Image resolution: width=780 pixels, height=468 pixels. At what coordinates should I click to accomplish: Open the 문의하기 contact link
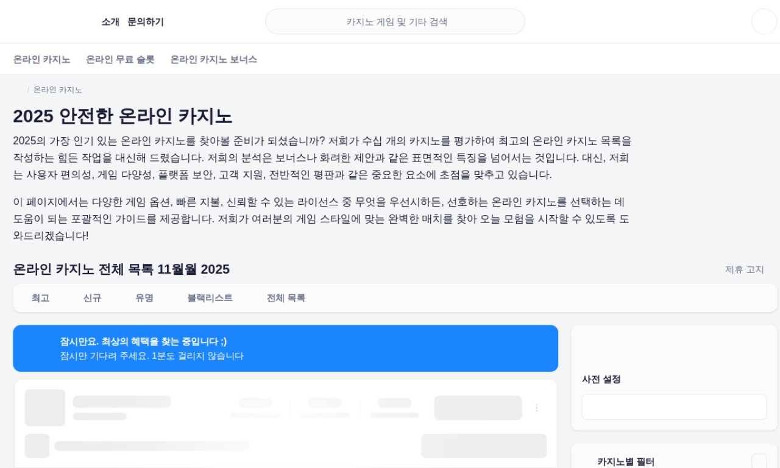point(146,22)
